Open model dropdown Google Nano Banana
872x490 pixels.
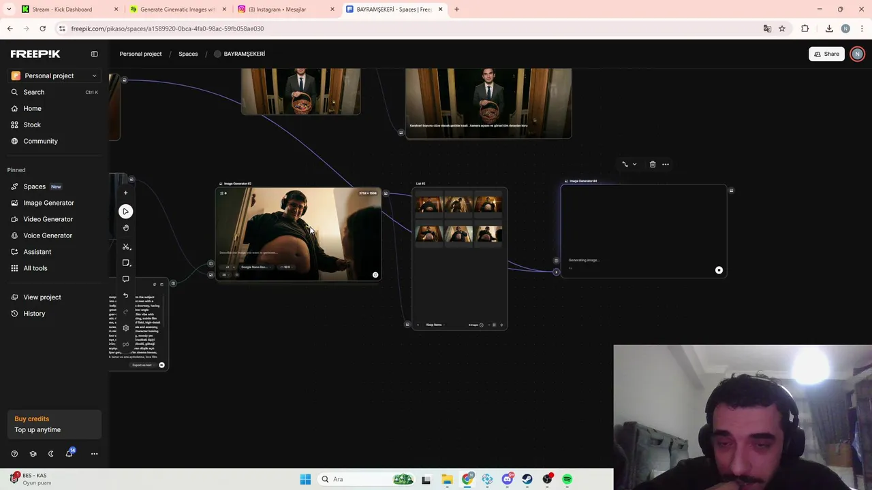tap(255, 267)
